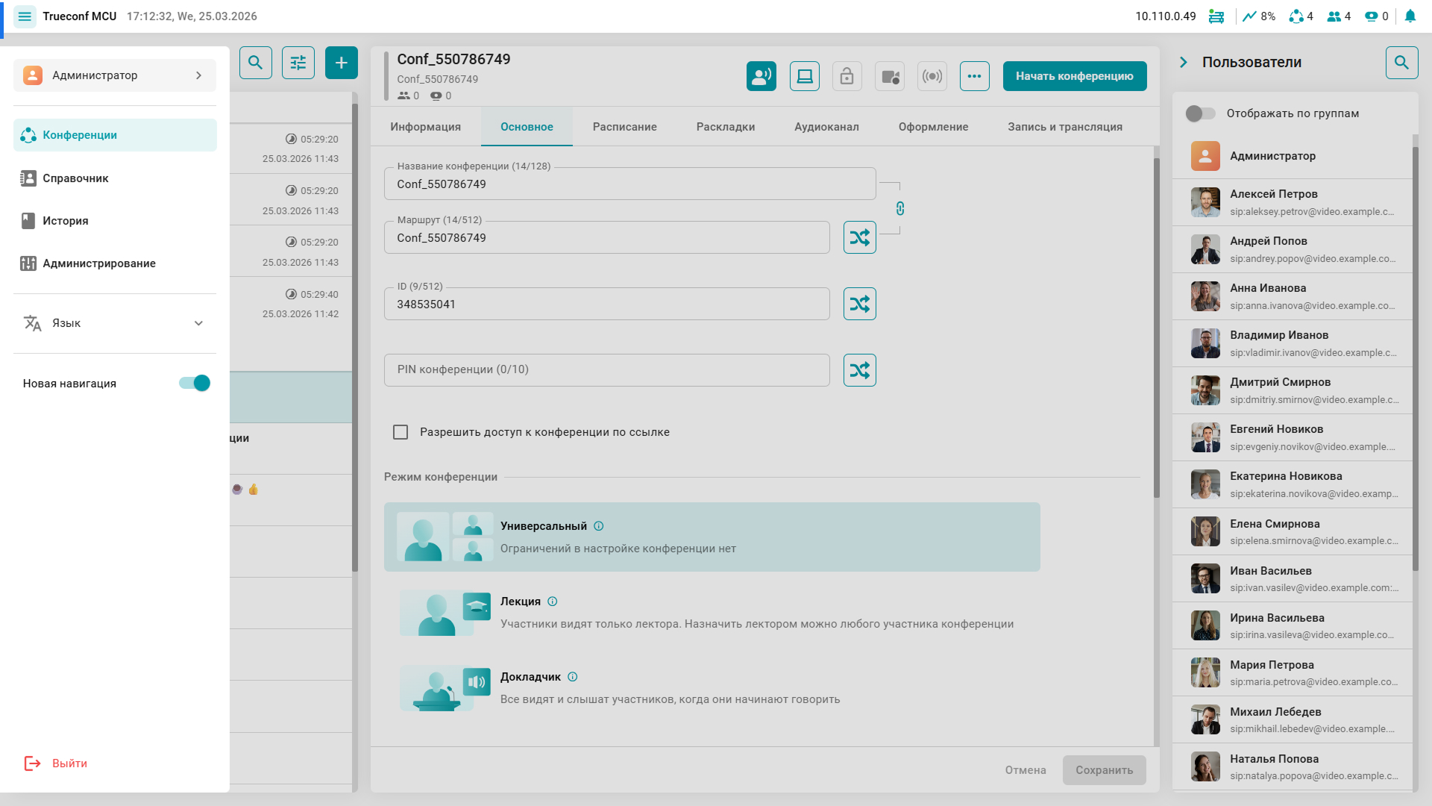This screenshot has height=806, width=1432.
Task: Click the info icon next to Докладчик
Action: [573, 677]
